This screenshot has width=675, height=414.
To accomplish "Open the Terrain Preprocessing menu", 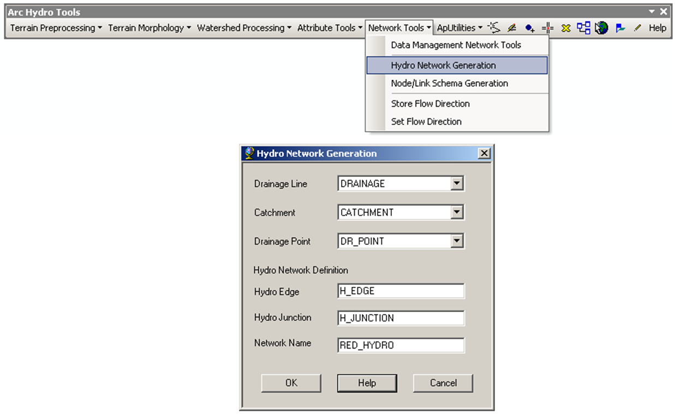I will (56, 28).
